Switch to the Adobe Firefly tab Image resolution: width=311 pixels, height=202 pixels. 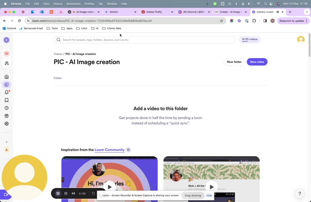point(157,12)
